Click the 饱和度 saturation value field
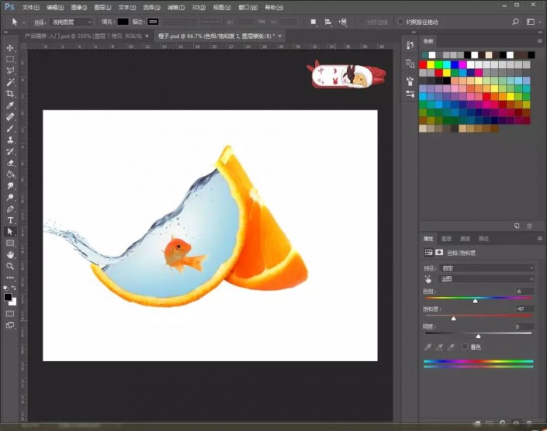This screenshot has height=431, width=547. click(x=524, y=309)
